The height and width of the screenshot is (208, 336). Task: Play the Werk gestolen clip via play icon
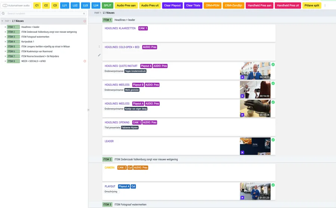click(x=242, y=96)
